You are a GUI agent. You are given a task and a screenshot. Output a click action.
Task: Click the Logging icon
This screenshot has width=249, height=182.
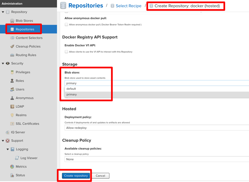pos(12,149)
